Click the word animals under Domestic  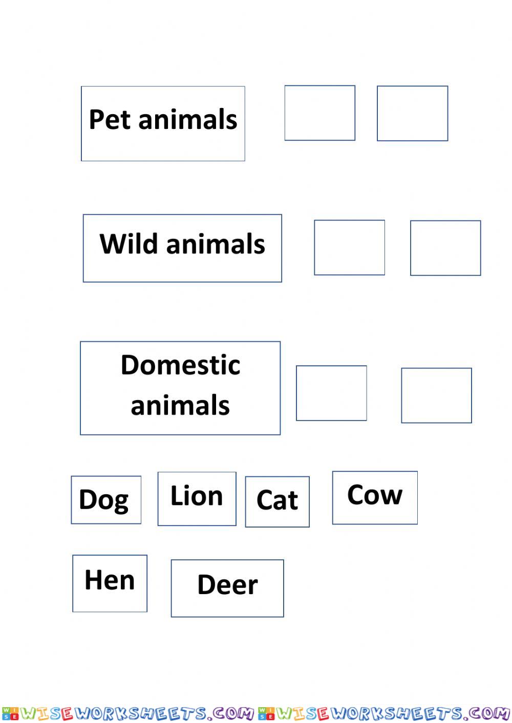(x=180, y=405)
